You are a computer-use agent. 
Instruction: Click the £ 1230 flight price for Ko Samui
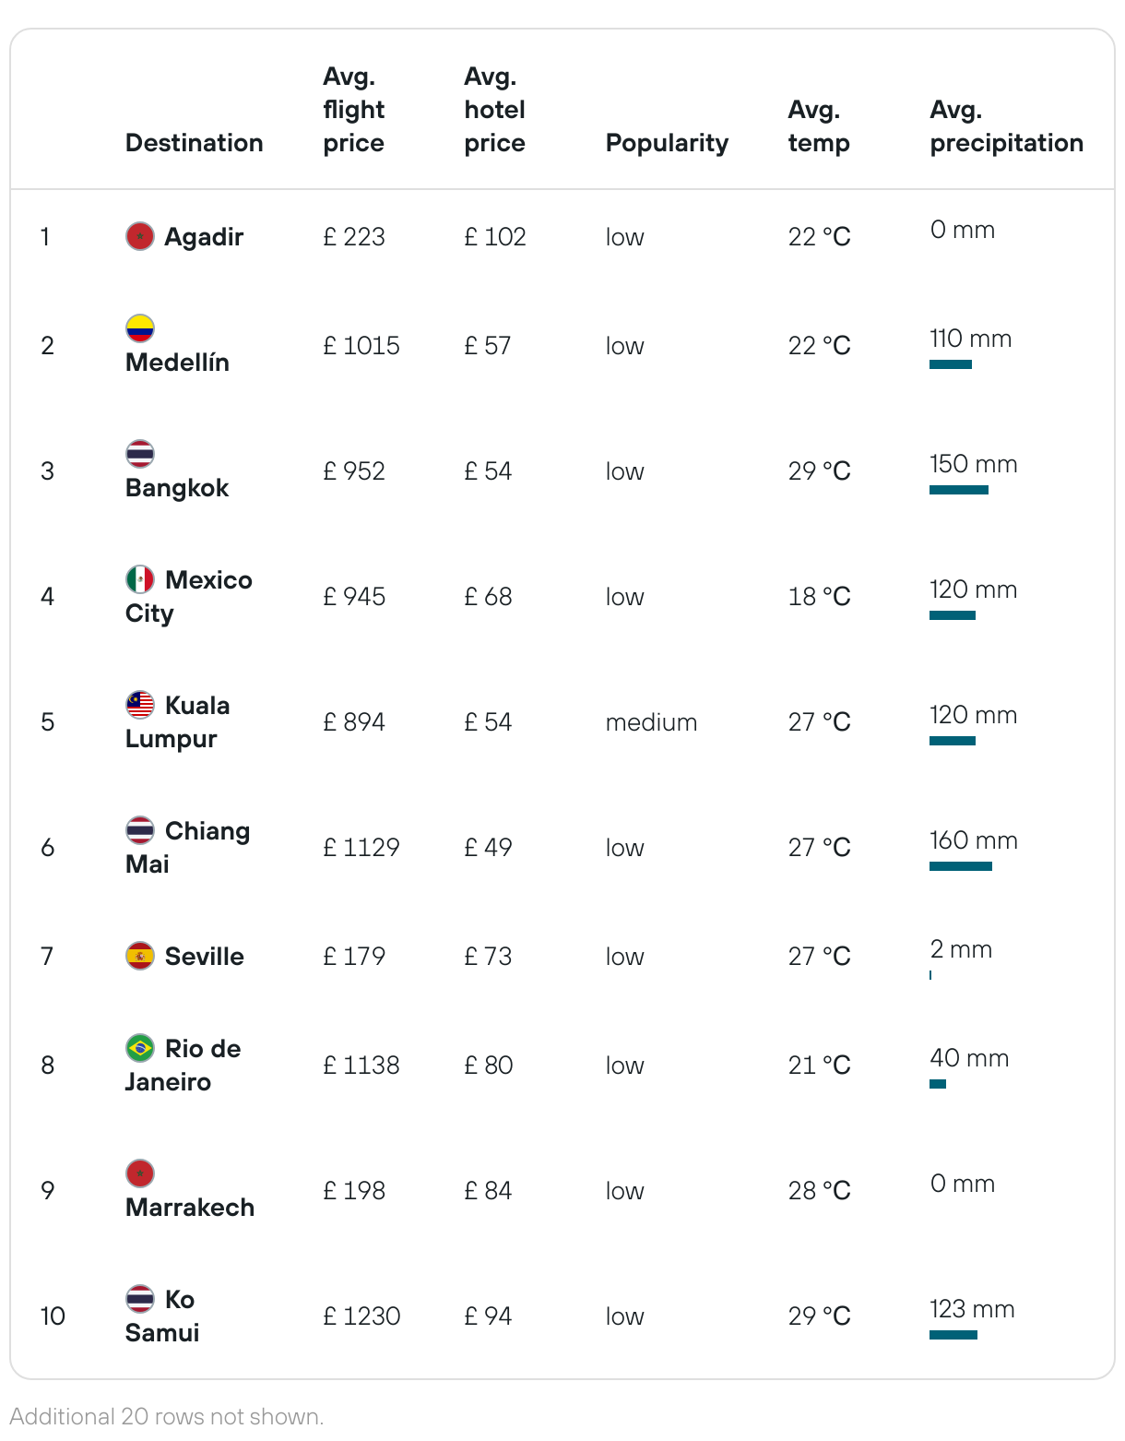361,1316
